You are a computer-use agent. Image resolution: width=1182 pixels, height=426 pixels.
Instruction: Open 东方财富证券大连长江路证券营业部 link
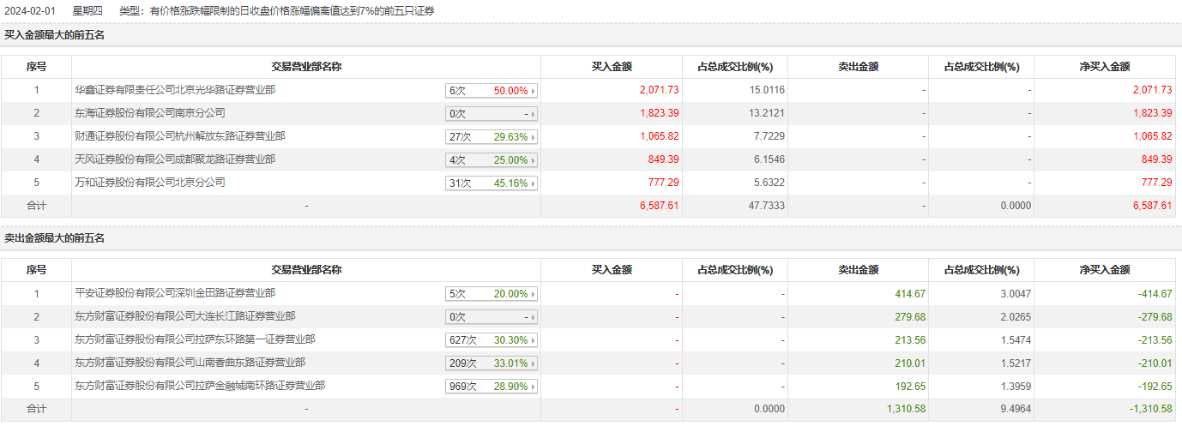point(185,316)
